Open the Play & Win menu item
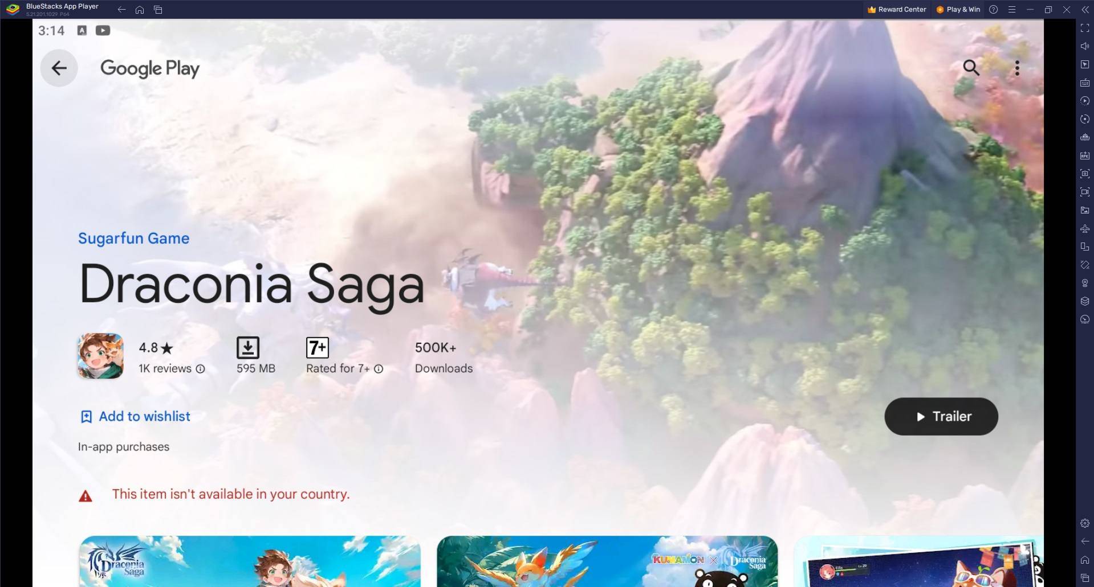Viewport: 1094px width, 587px height. tap(958, 9)
